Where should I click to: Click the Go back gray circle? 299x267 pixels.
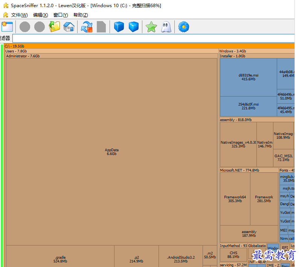click(x=25, y=27)
